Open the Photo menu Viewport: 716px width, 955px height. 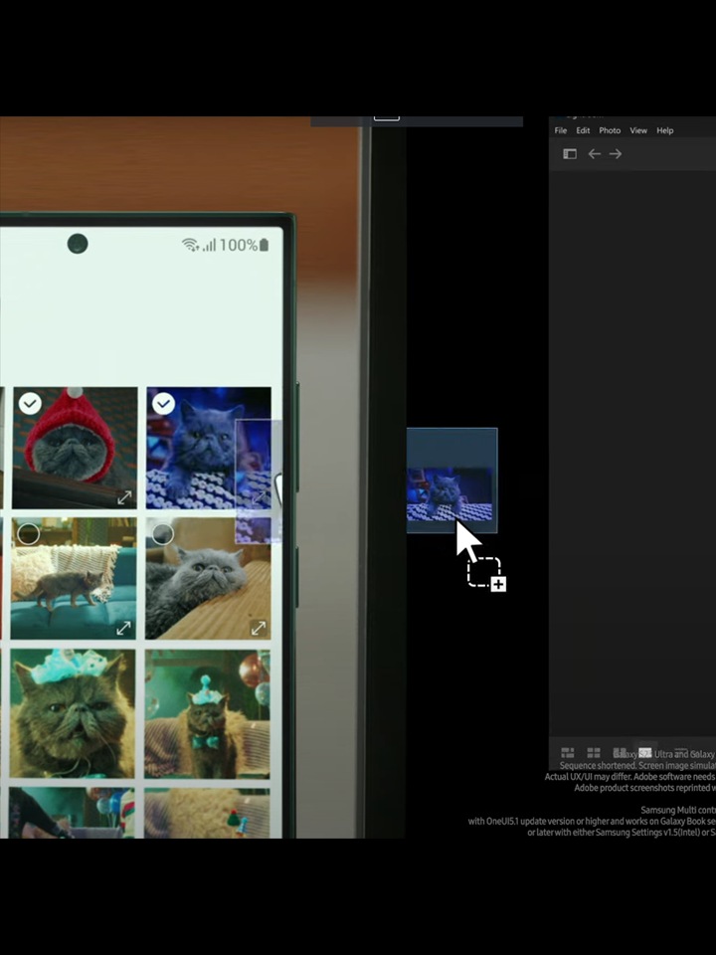[x=610, y=130]
